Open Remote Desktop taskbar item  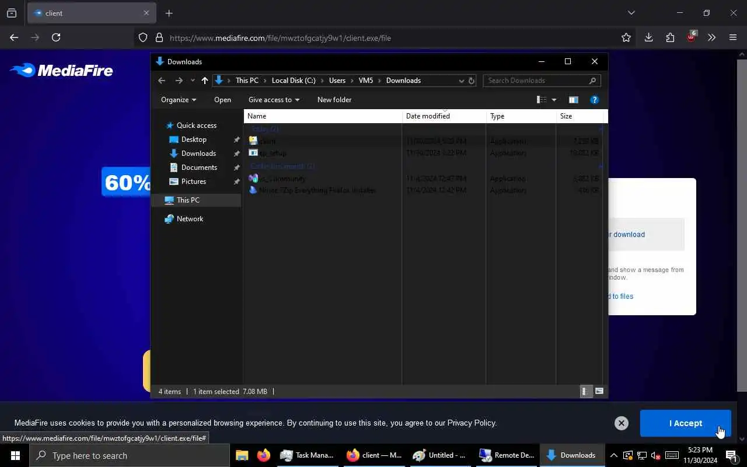click(x=507, y=455)
